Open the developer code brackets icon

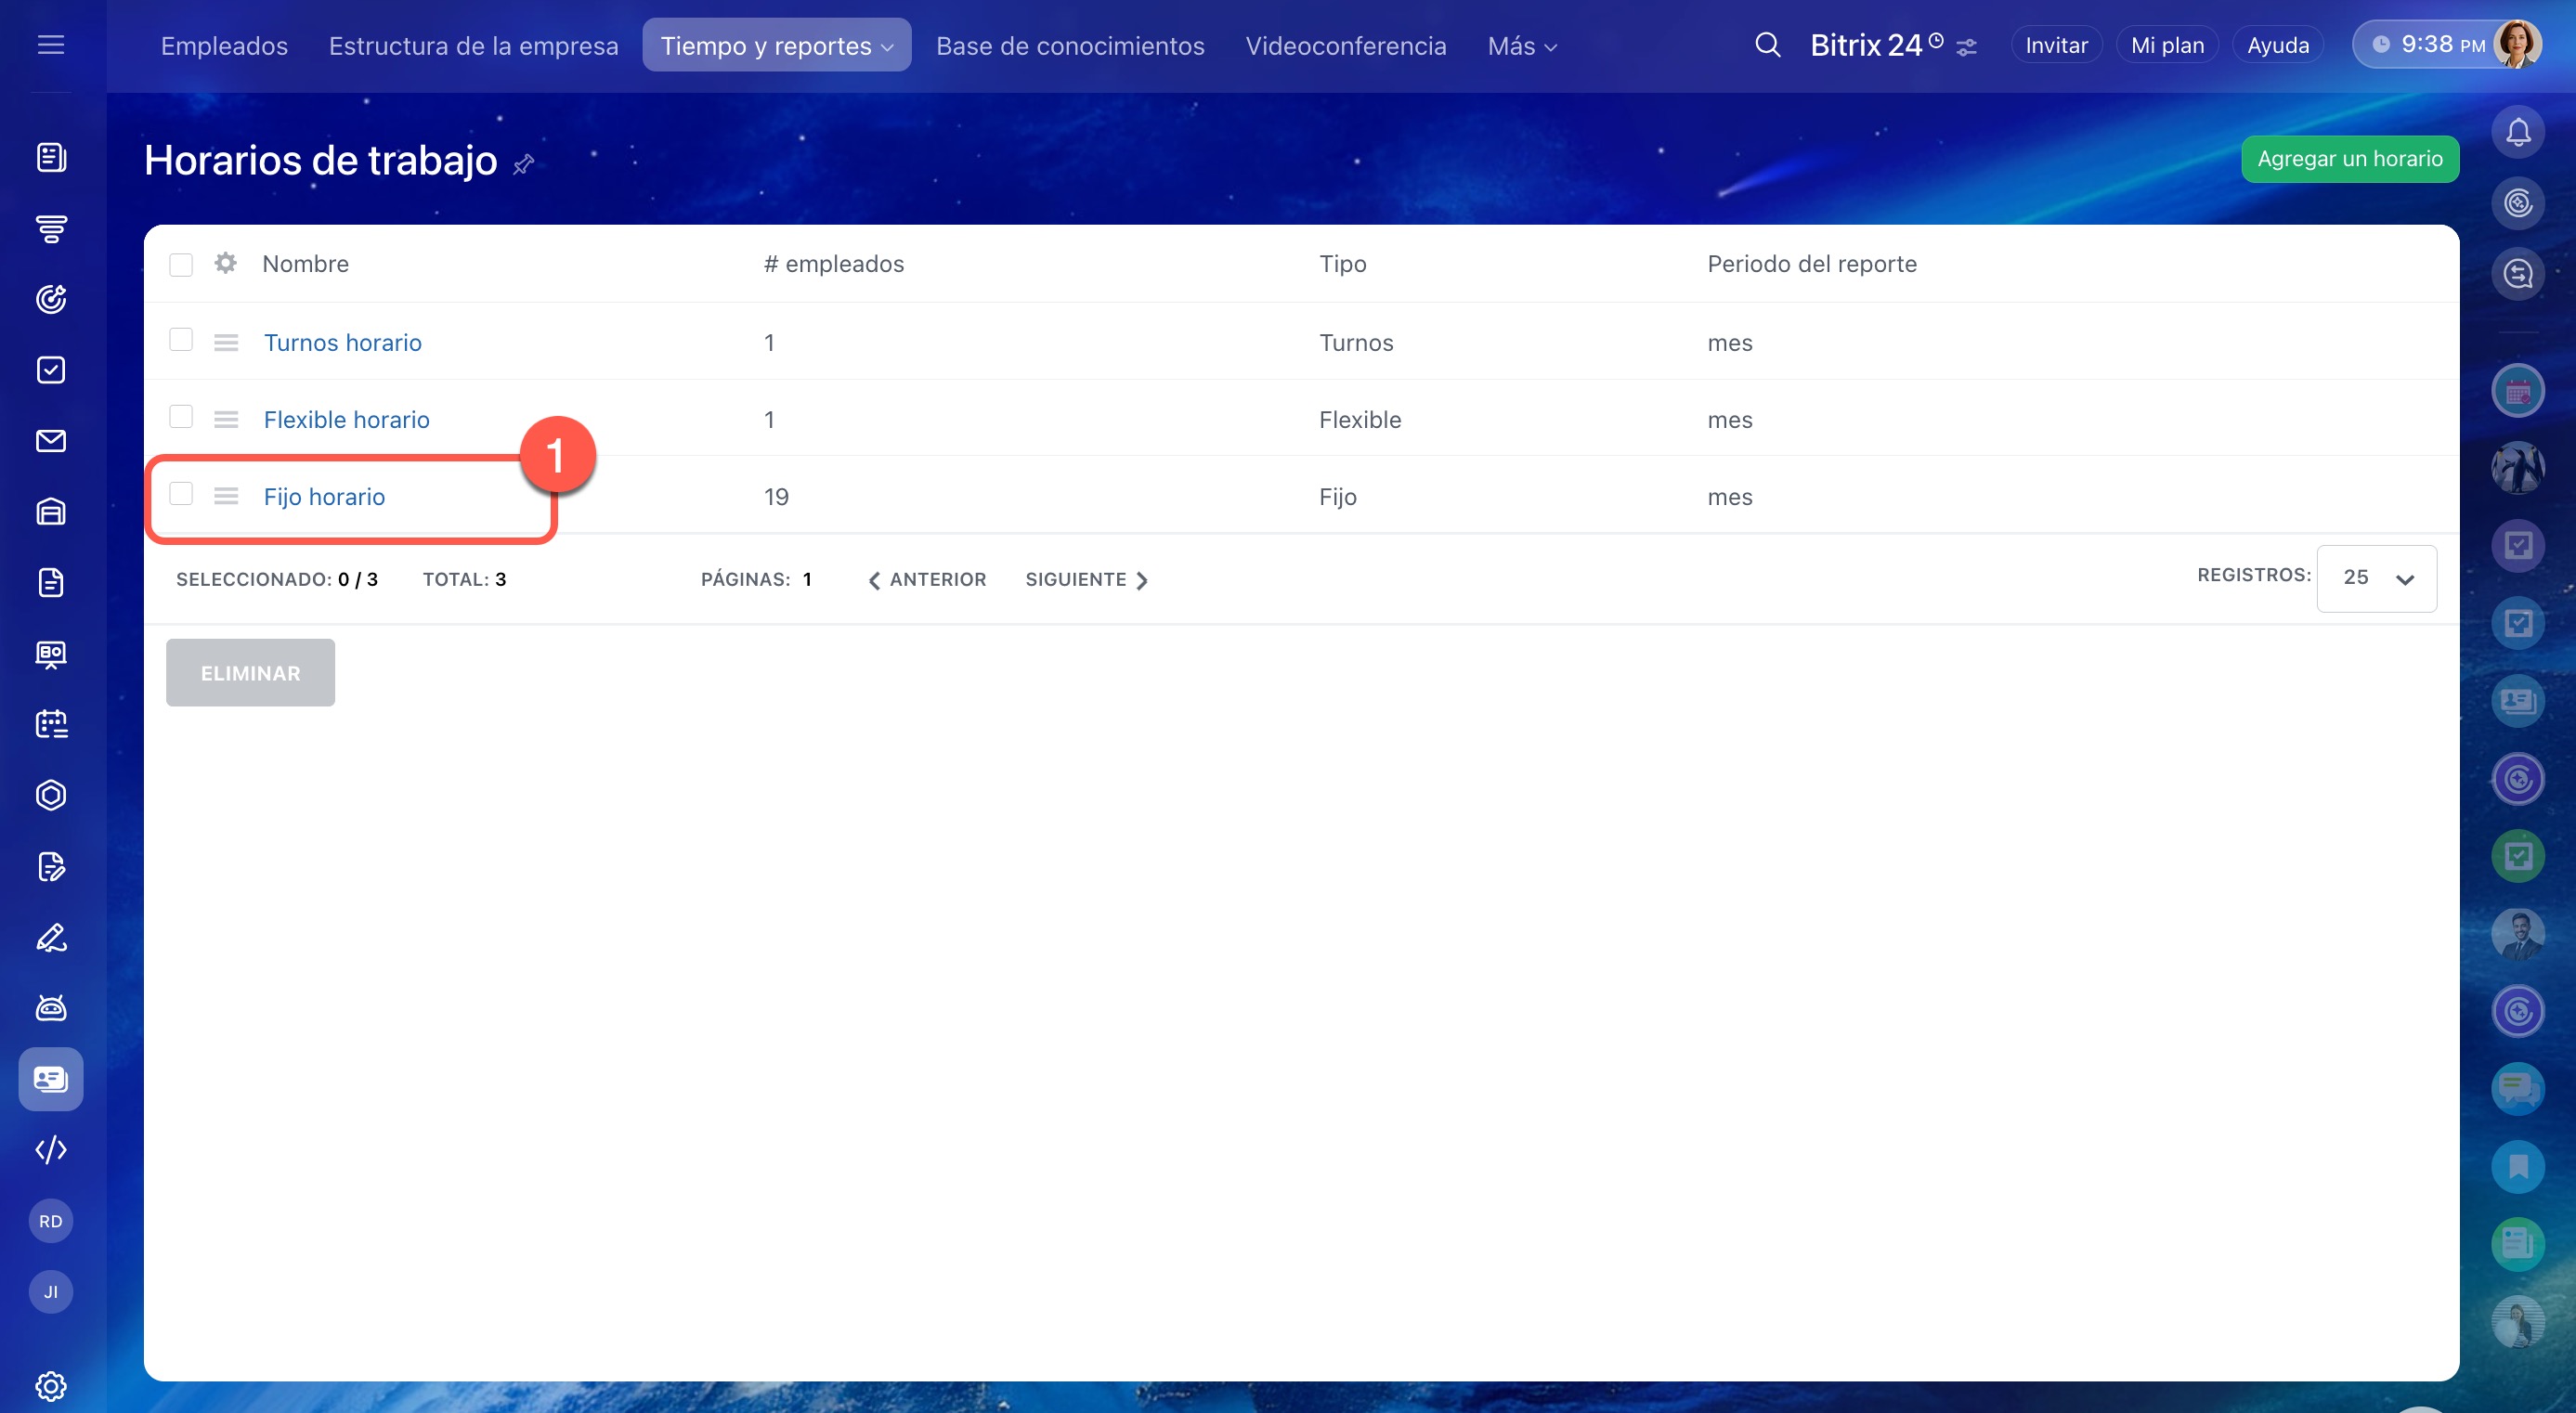coord(51,1150)
